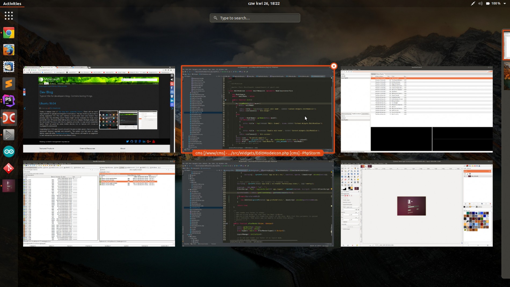Click the GitHub icon in the Maslosoft blog footer

pos(132,141)
